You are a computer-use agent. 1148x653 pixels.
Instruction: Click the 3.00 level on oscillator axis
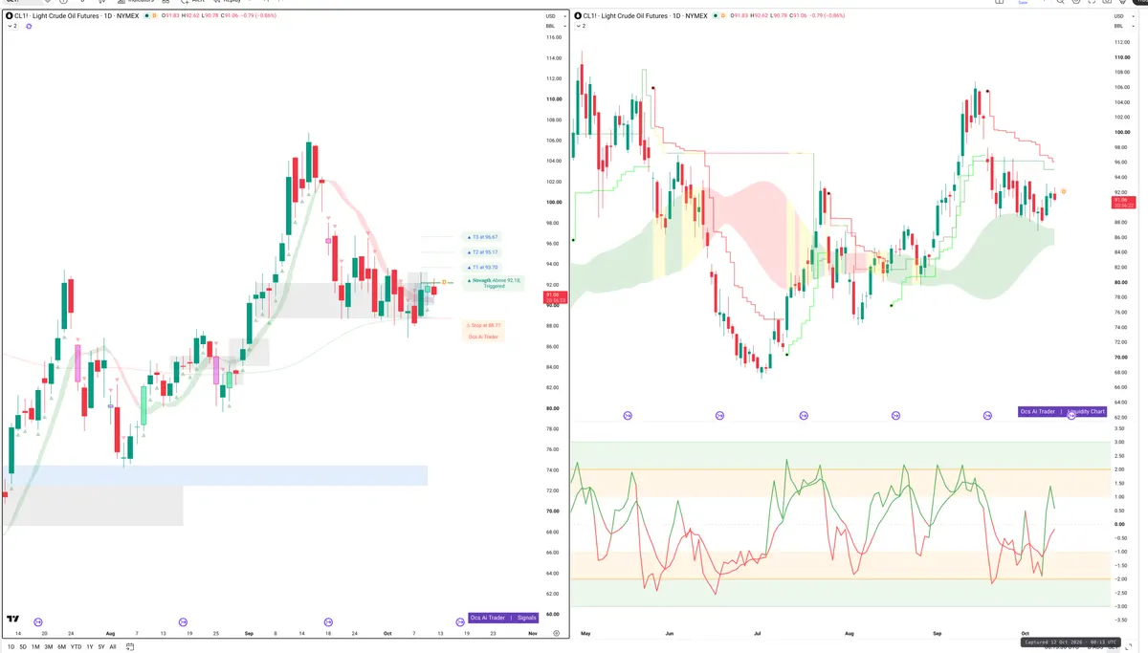pyautogui.click(x=1119, y=442)
